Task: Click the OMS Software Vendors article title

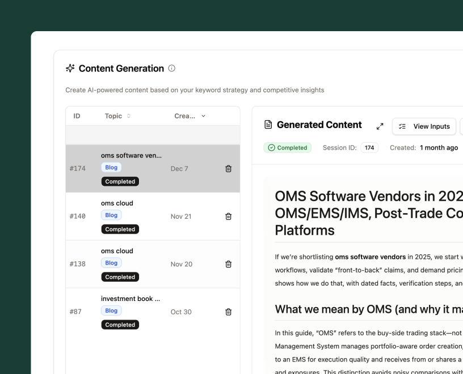Action: (x=369, y=213)
